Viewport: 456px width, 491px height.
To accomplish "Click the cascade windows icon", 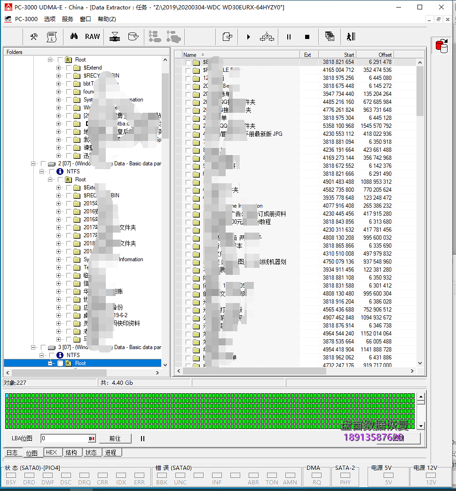I will (330, 36).
